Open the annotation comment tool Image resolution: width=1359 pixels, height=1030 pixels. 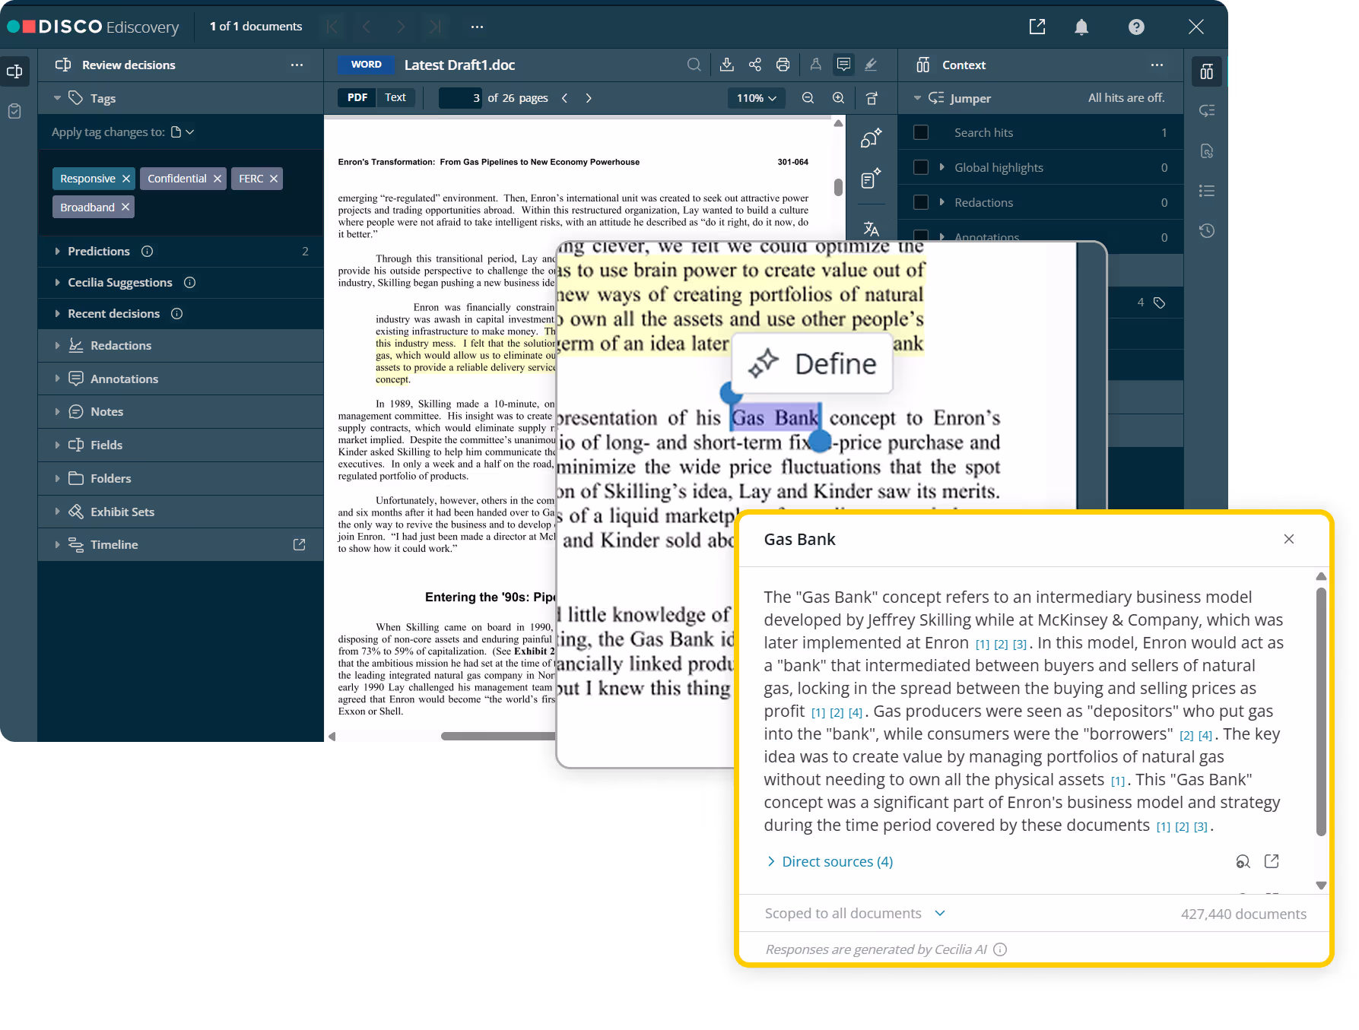click(x=843, y=65)
